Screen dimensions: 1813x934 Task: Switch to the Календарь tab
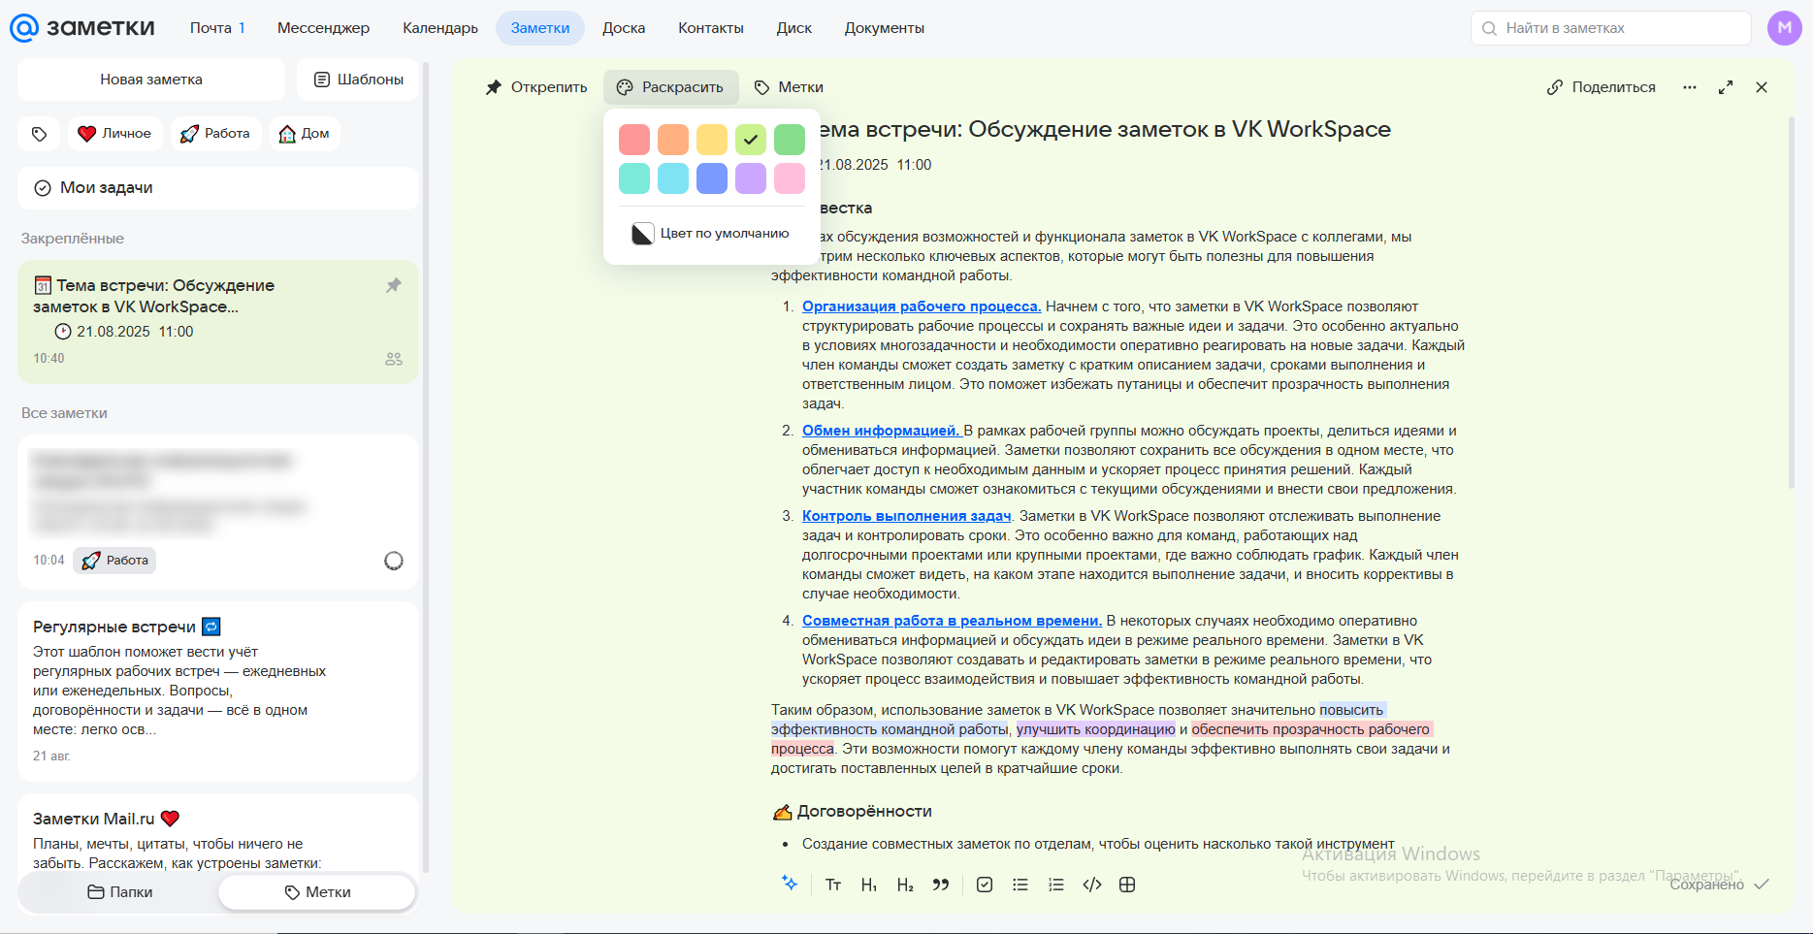(x=439, y=28)
